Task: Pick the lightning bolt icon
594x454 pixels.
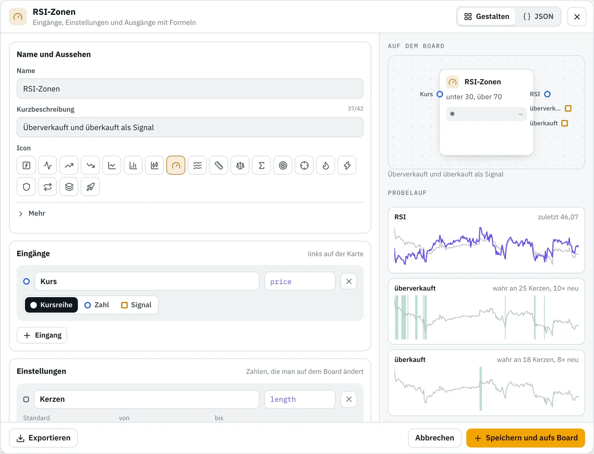Action: [x=347, y=165]
